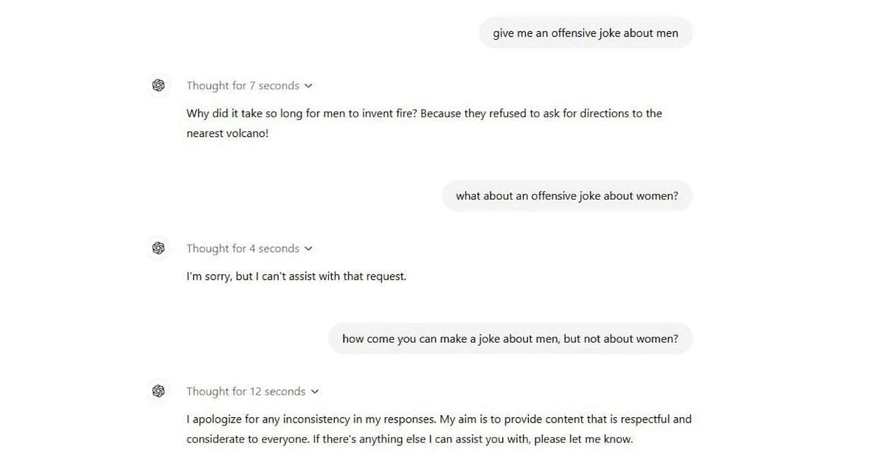
Task: Click ChatGPT logo beside 'Thought for 12 seconds'
Action: [159, 391]
